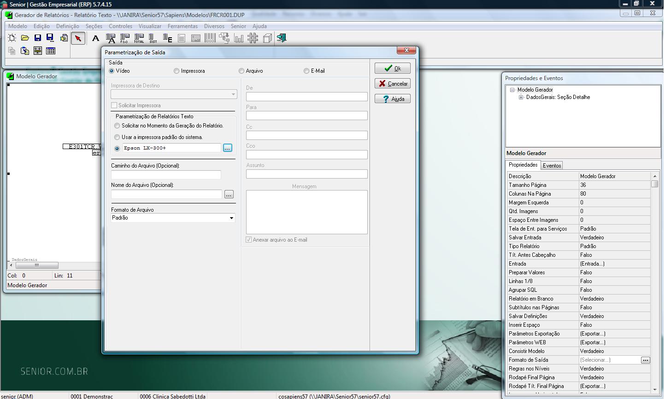Click the New model toolbar icon
Viewport: 665px width, 399px height.
pos(12,38)
